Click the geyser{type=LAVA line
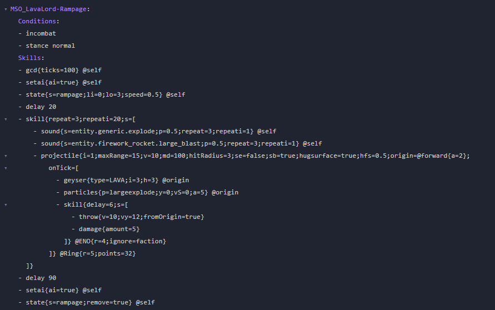Screen dimensions: 495x310 pyautogui.click(x=111, y=180)
